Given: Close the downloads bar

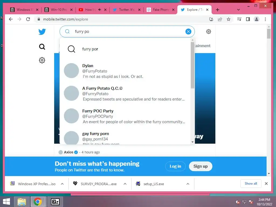Looking at the screenshot, I should coord(266,184).
